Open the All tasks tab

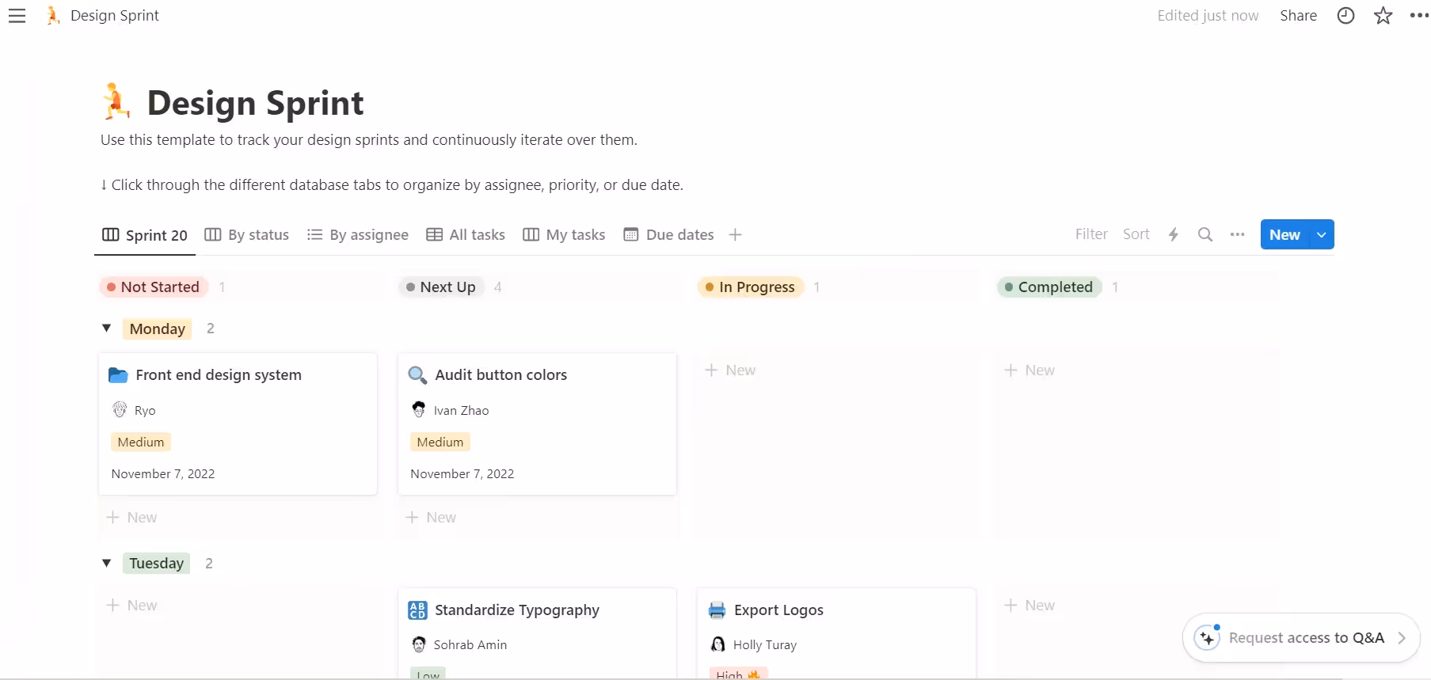pyautogui.click(x=466, y=234)
